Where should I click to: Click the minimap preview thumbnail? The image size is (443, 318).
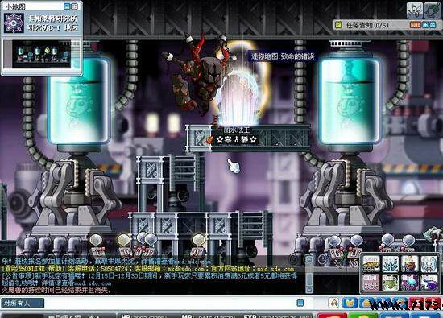pyautogui.click(x=42, y=55)
